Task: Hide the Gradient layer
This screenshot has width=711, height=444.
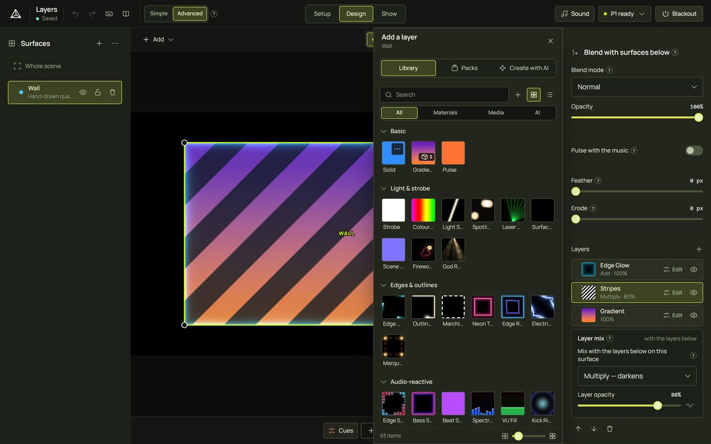Action: point(694,316)
